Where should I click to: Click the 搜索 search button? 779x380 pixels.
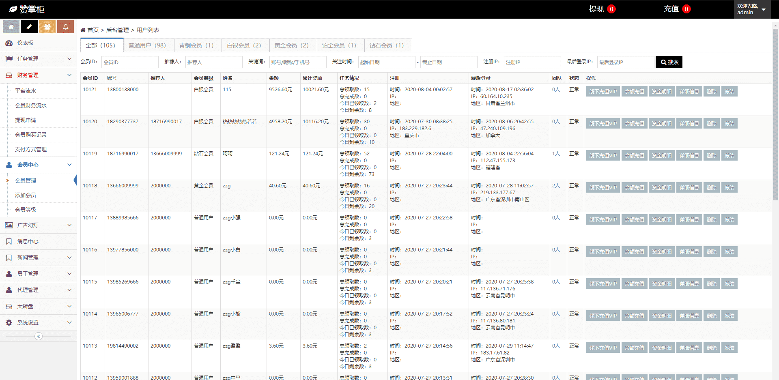669,62
